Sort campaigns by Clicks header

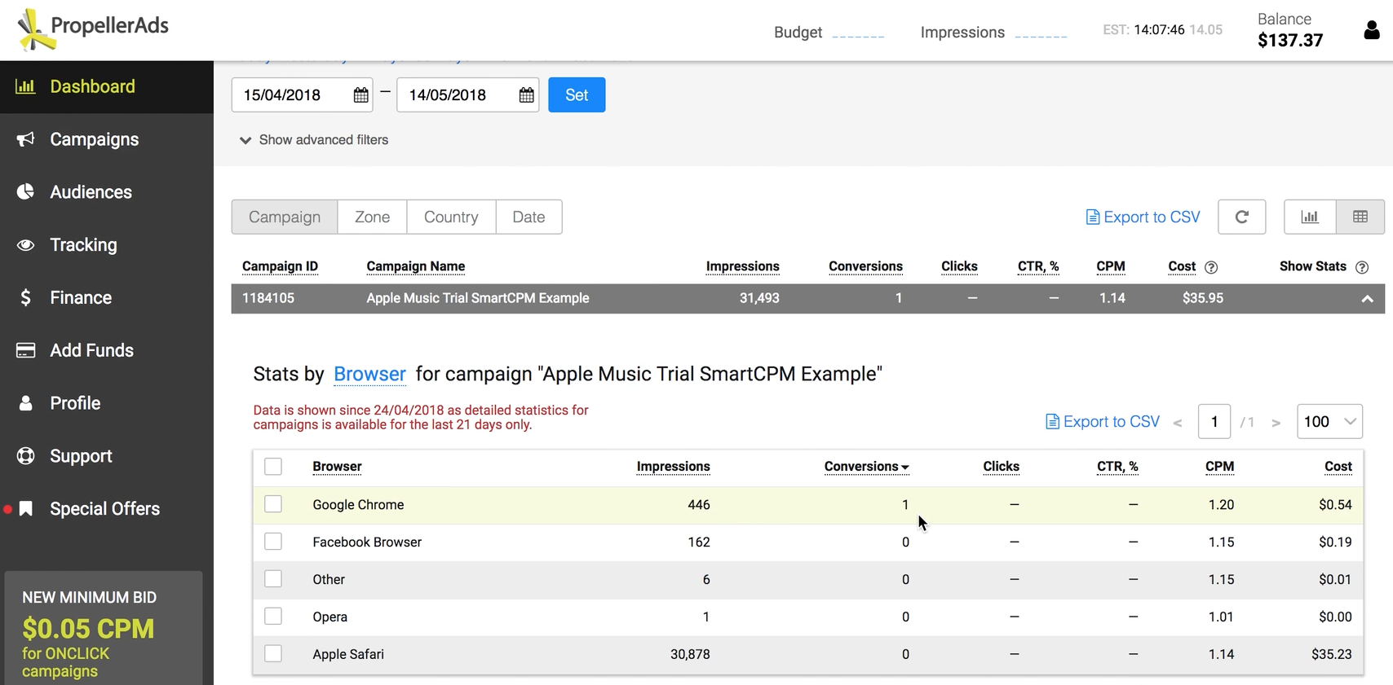959,266
